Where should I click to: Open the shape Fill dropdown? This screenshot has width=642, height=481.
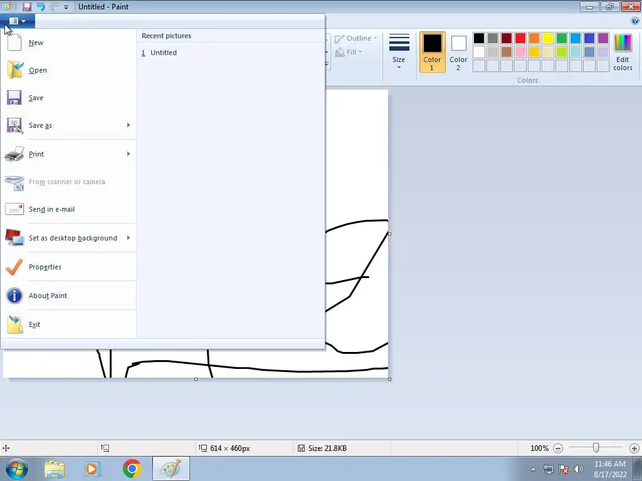point(349,52)
